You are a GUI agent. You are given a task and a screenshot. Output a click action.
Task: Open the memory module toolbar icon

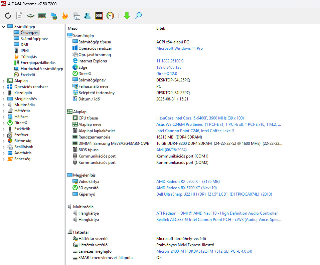(42, 16)
